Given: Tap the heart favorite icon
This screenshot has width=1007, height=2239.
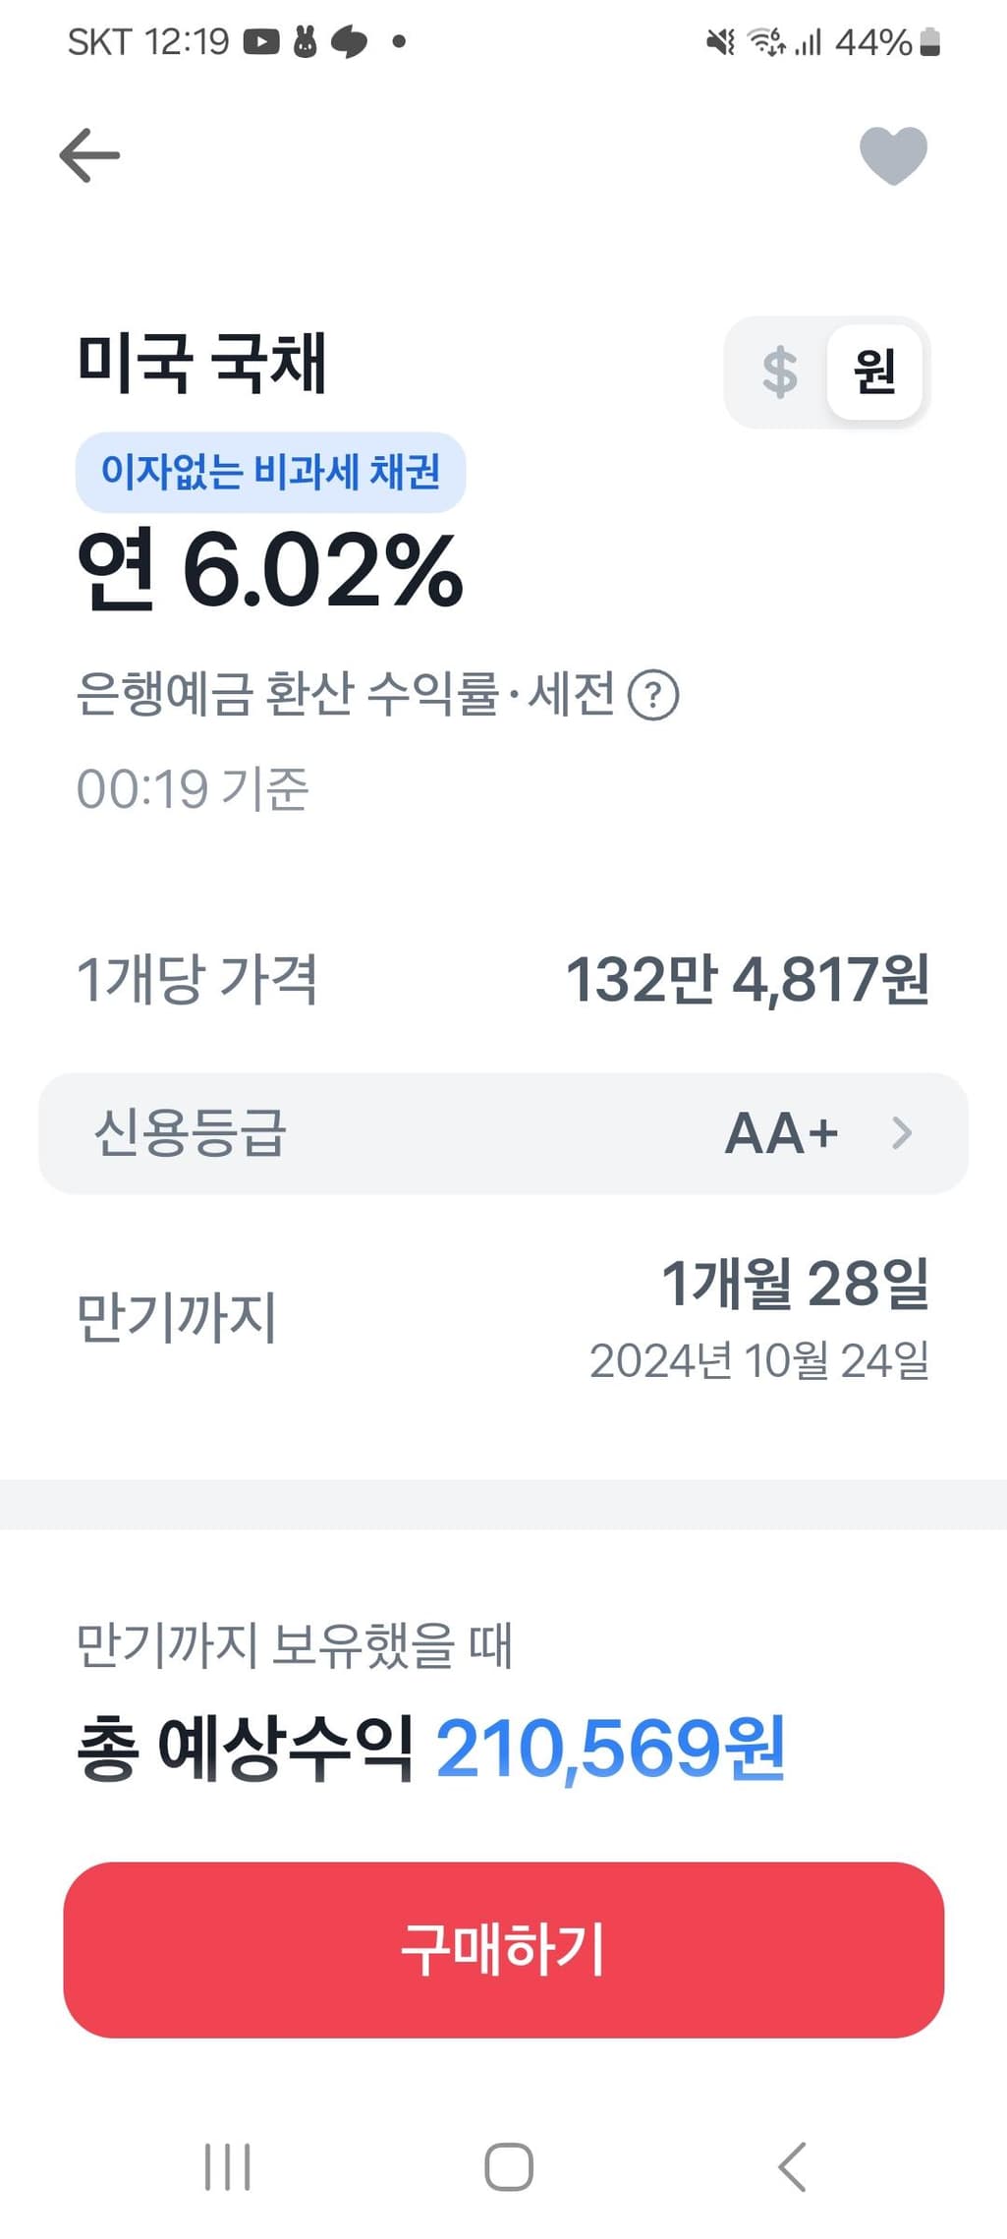Looking at the screenshot, I should tap(893, 155).
